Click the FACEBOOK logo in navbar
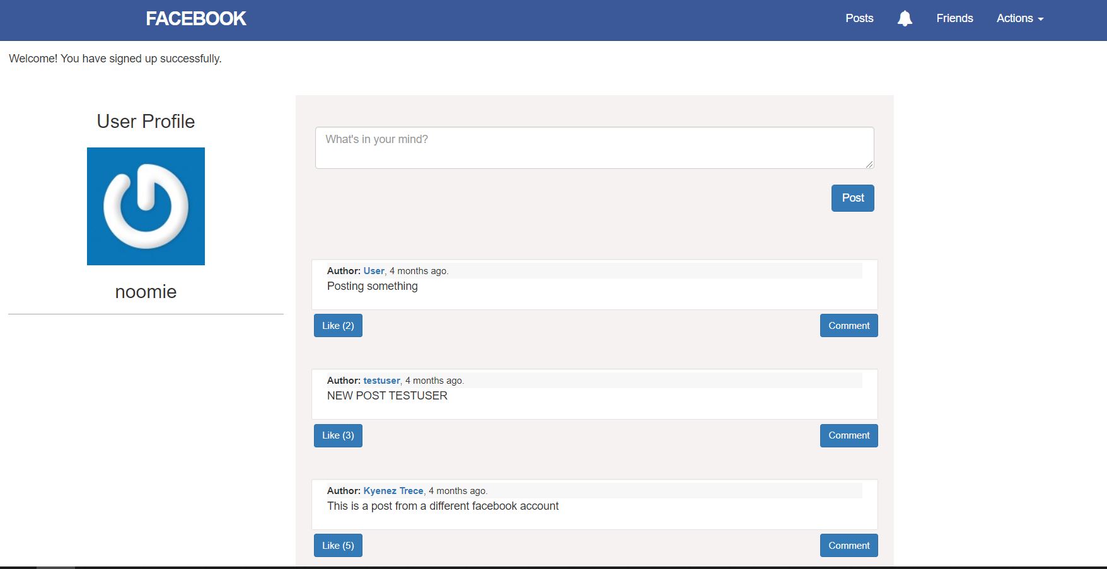 coord(196,18)
